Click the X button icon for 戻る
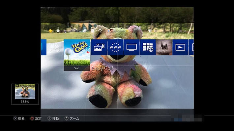 (x=15, y=119)
